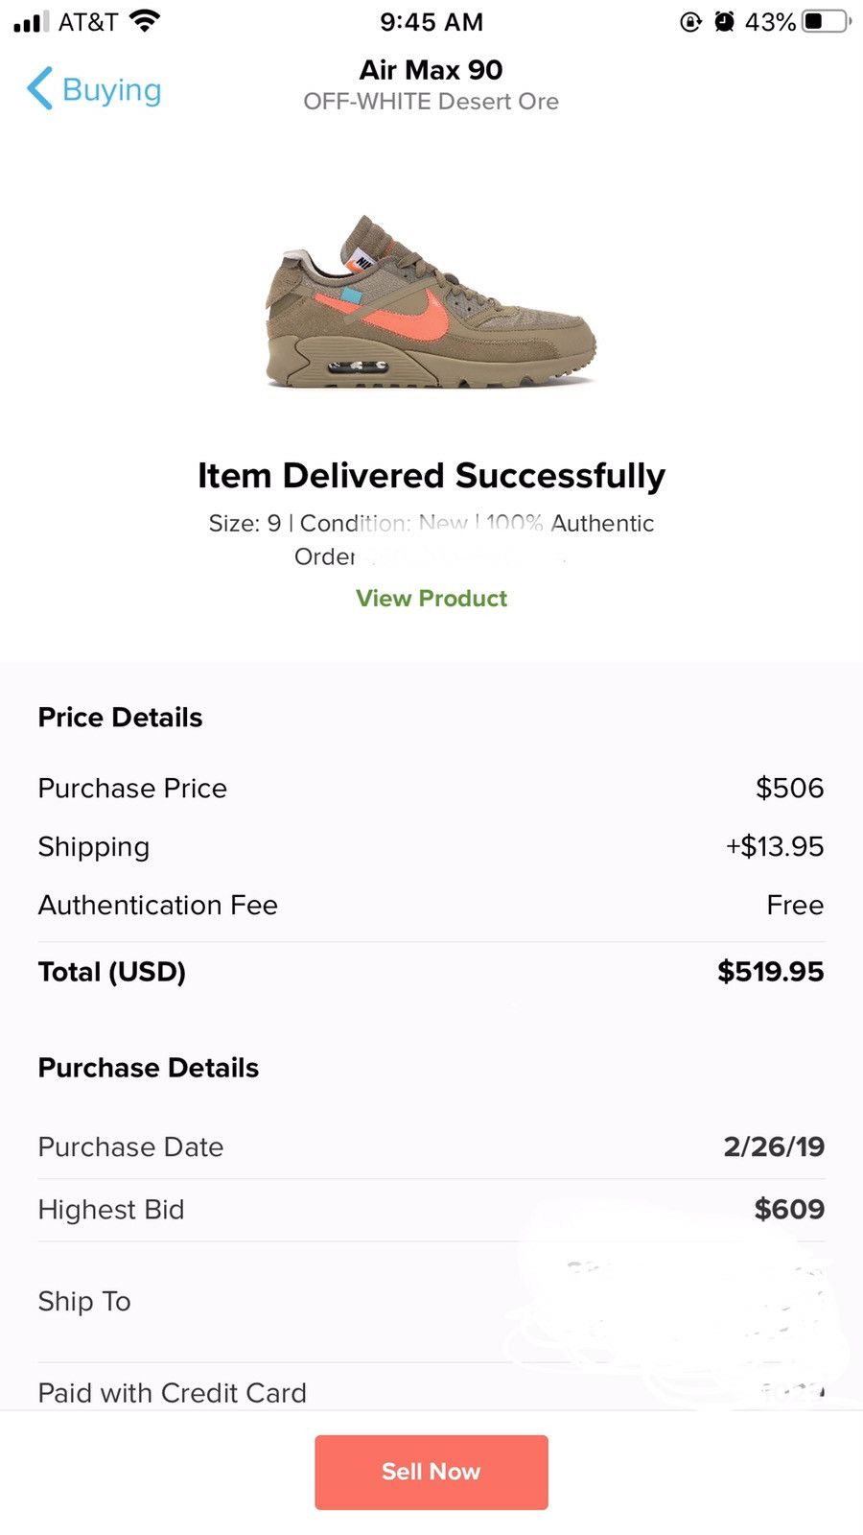Tap the Air Max 90 shoe image
The height and width of the screenshot is (1535, 863).
[431, 302]
